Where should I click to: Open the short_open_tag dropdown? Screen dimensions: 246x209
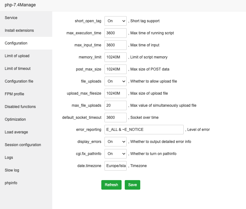115,21
